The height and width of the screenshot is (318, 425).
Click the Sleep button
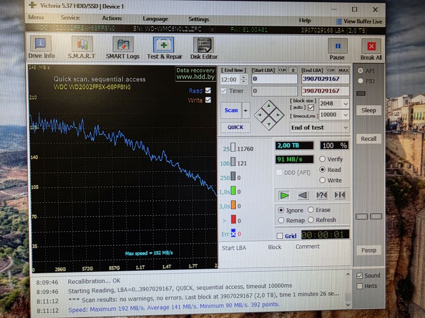tap(369, 110)
